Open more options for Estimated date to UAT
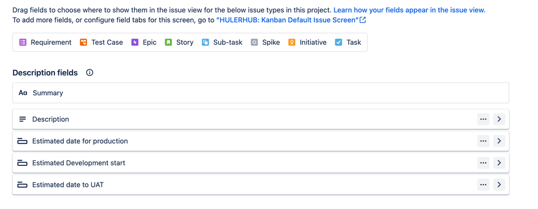The height and width of the screenshot is (209, 538). click(x=484, y=185)
